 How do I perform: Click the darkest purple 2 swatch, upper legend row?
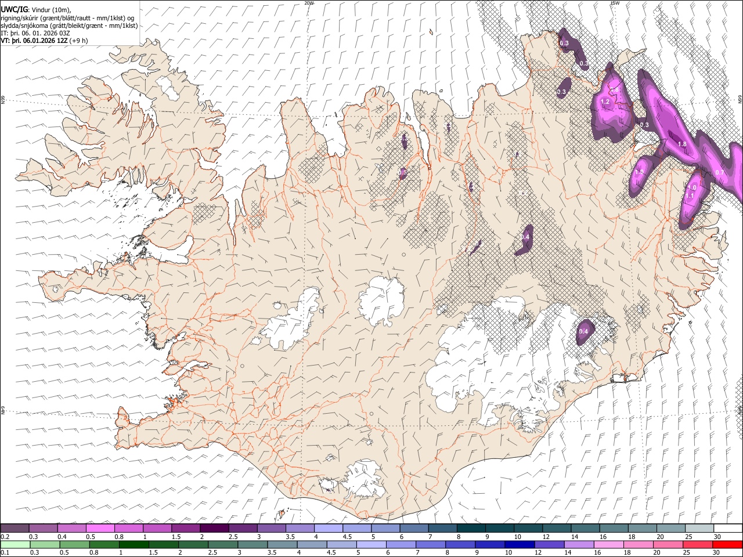[214, 528]
